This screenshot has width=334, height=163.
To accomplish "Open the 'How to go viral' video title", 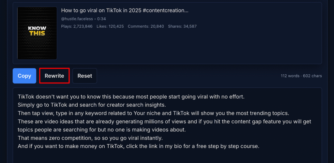I will click(x=125, y=10).
